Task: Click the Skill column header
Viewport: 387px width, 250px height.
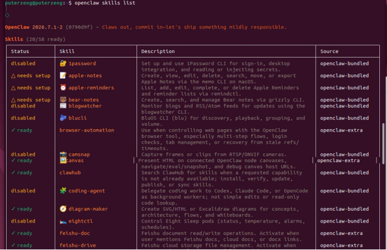Action: (x=67, y=51)
